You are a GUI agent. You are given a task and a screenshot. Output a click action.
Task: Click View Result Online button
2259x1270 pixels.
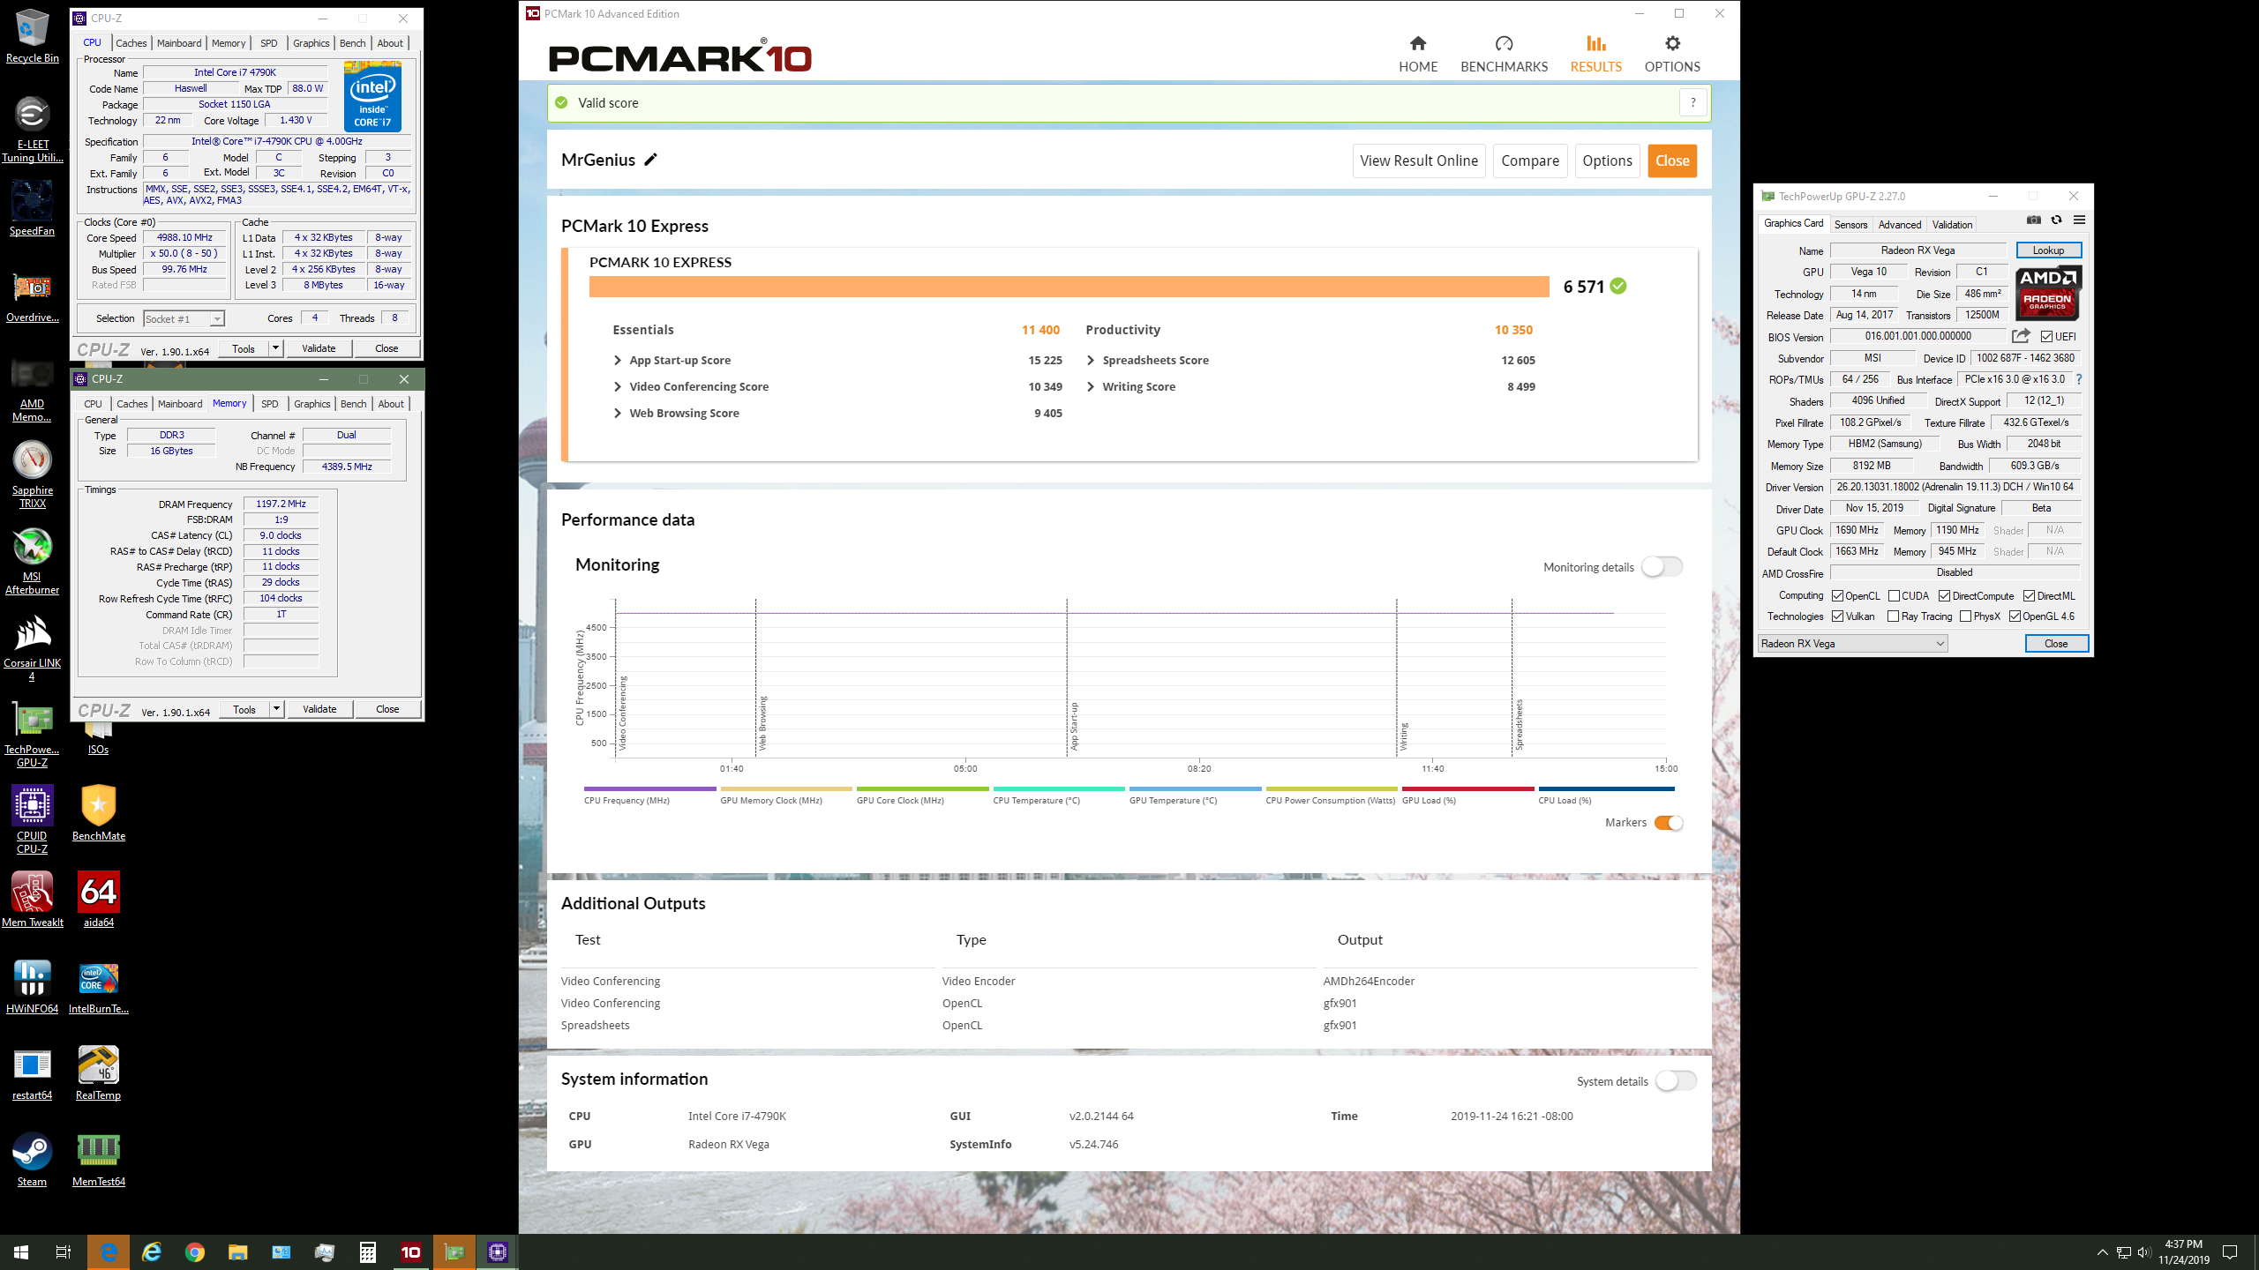pyautogui.click(x=1419, y=161)
